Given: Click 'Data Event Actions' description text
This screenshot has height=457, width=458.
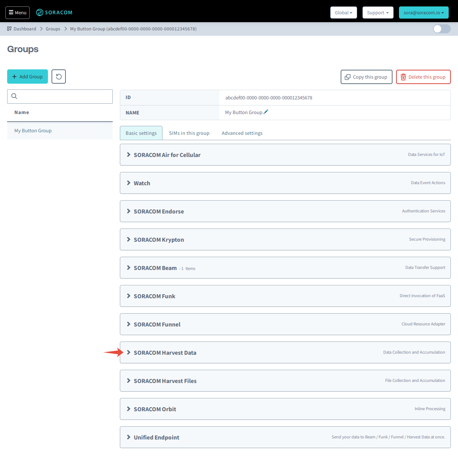Looking at the screenshot, I should click(x=428, y=183).
